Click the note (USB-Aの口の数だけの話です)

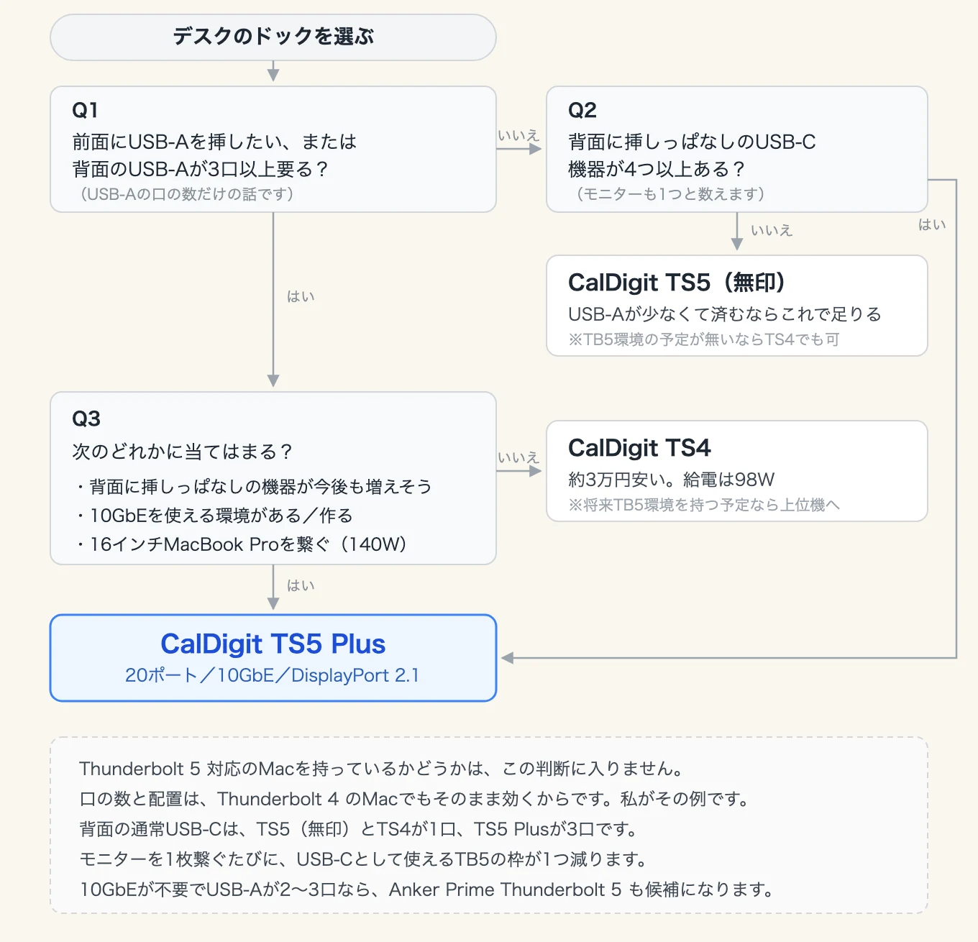point(187,194)
